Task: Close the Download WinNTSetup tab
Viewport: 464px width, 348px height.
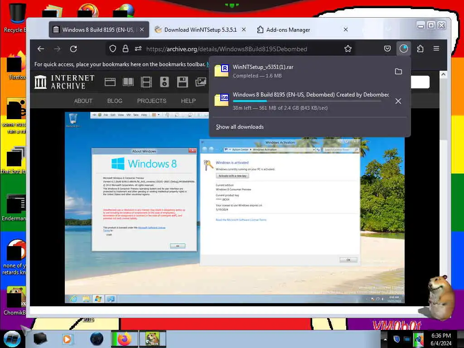Action: (x=243, y=29)
